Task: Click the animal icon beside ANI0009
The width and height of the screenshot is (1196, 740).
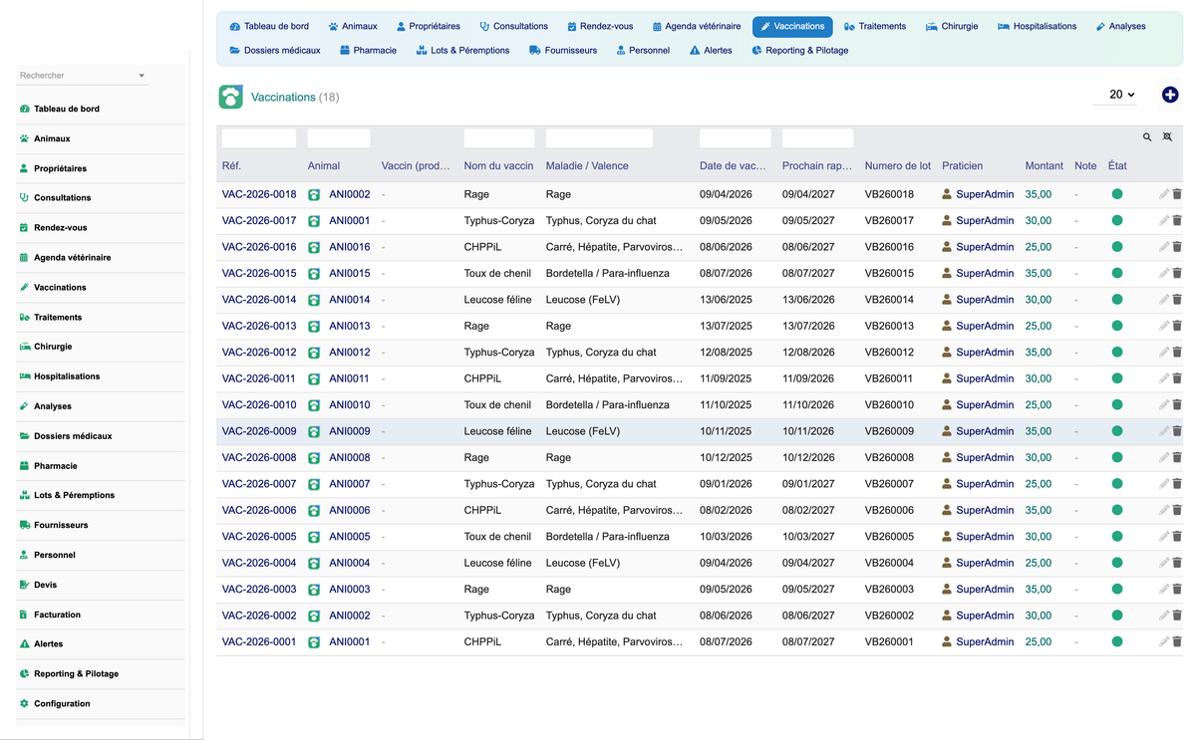Action: coord(314,431)
